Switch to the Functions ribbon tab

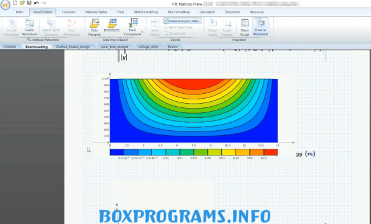pyautogui.click(x=69, y=12)
